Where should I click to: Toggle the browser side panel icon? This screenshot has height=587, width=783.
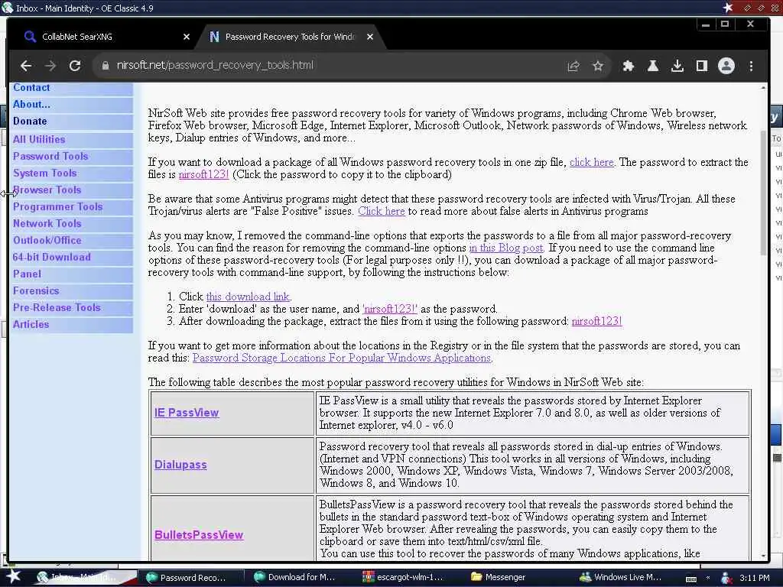[x=702, y=66]
